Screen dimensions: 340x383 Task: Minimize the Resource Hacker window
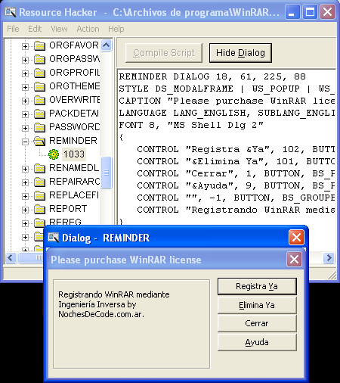[292, 11]
